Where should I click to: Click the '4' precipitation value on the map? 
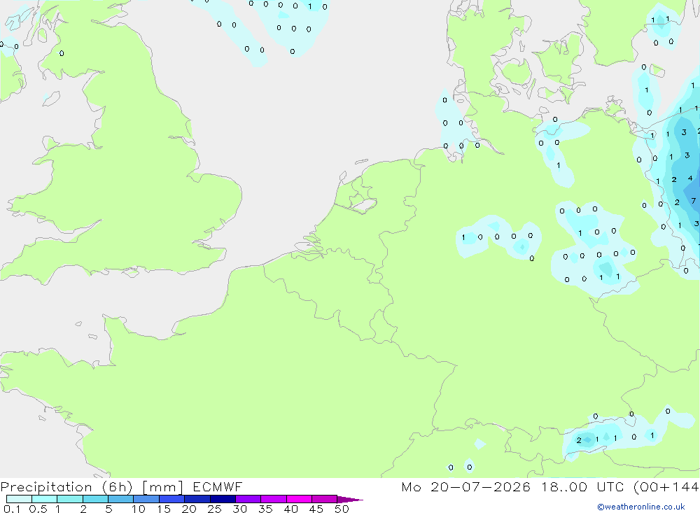tap(690, 178)
